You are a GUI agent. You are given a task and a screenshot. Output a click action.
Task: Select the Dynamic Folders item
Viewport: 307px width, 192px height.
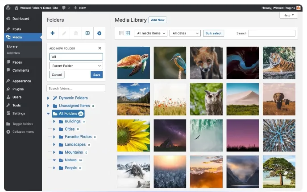click(71, 98)
